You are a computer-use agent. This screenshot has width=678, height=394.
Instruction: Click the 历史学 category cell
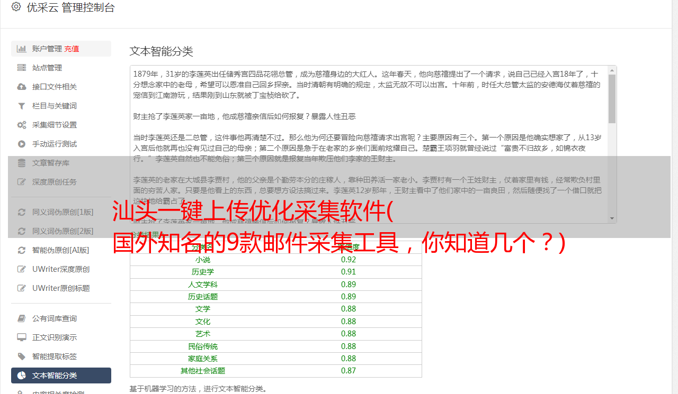[203, 272]
